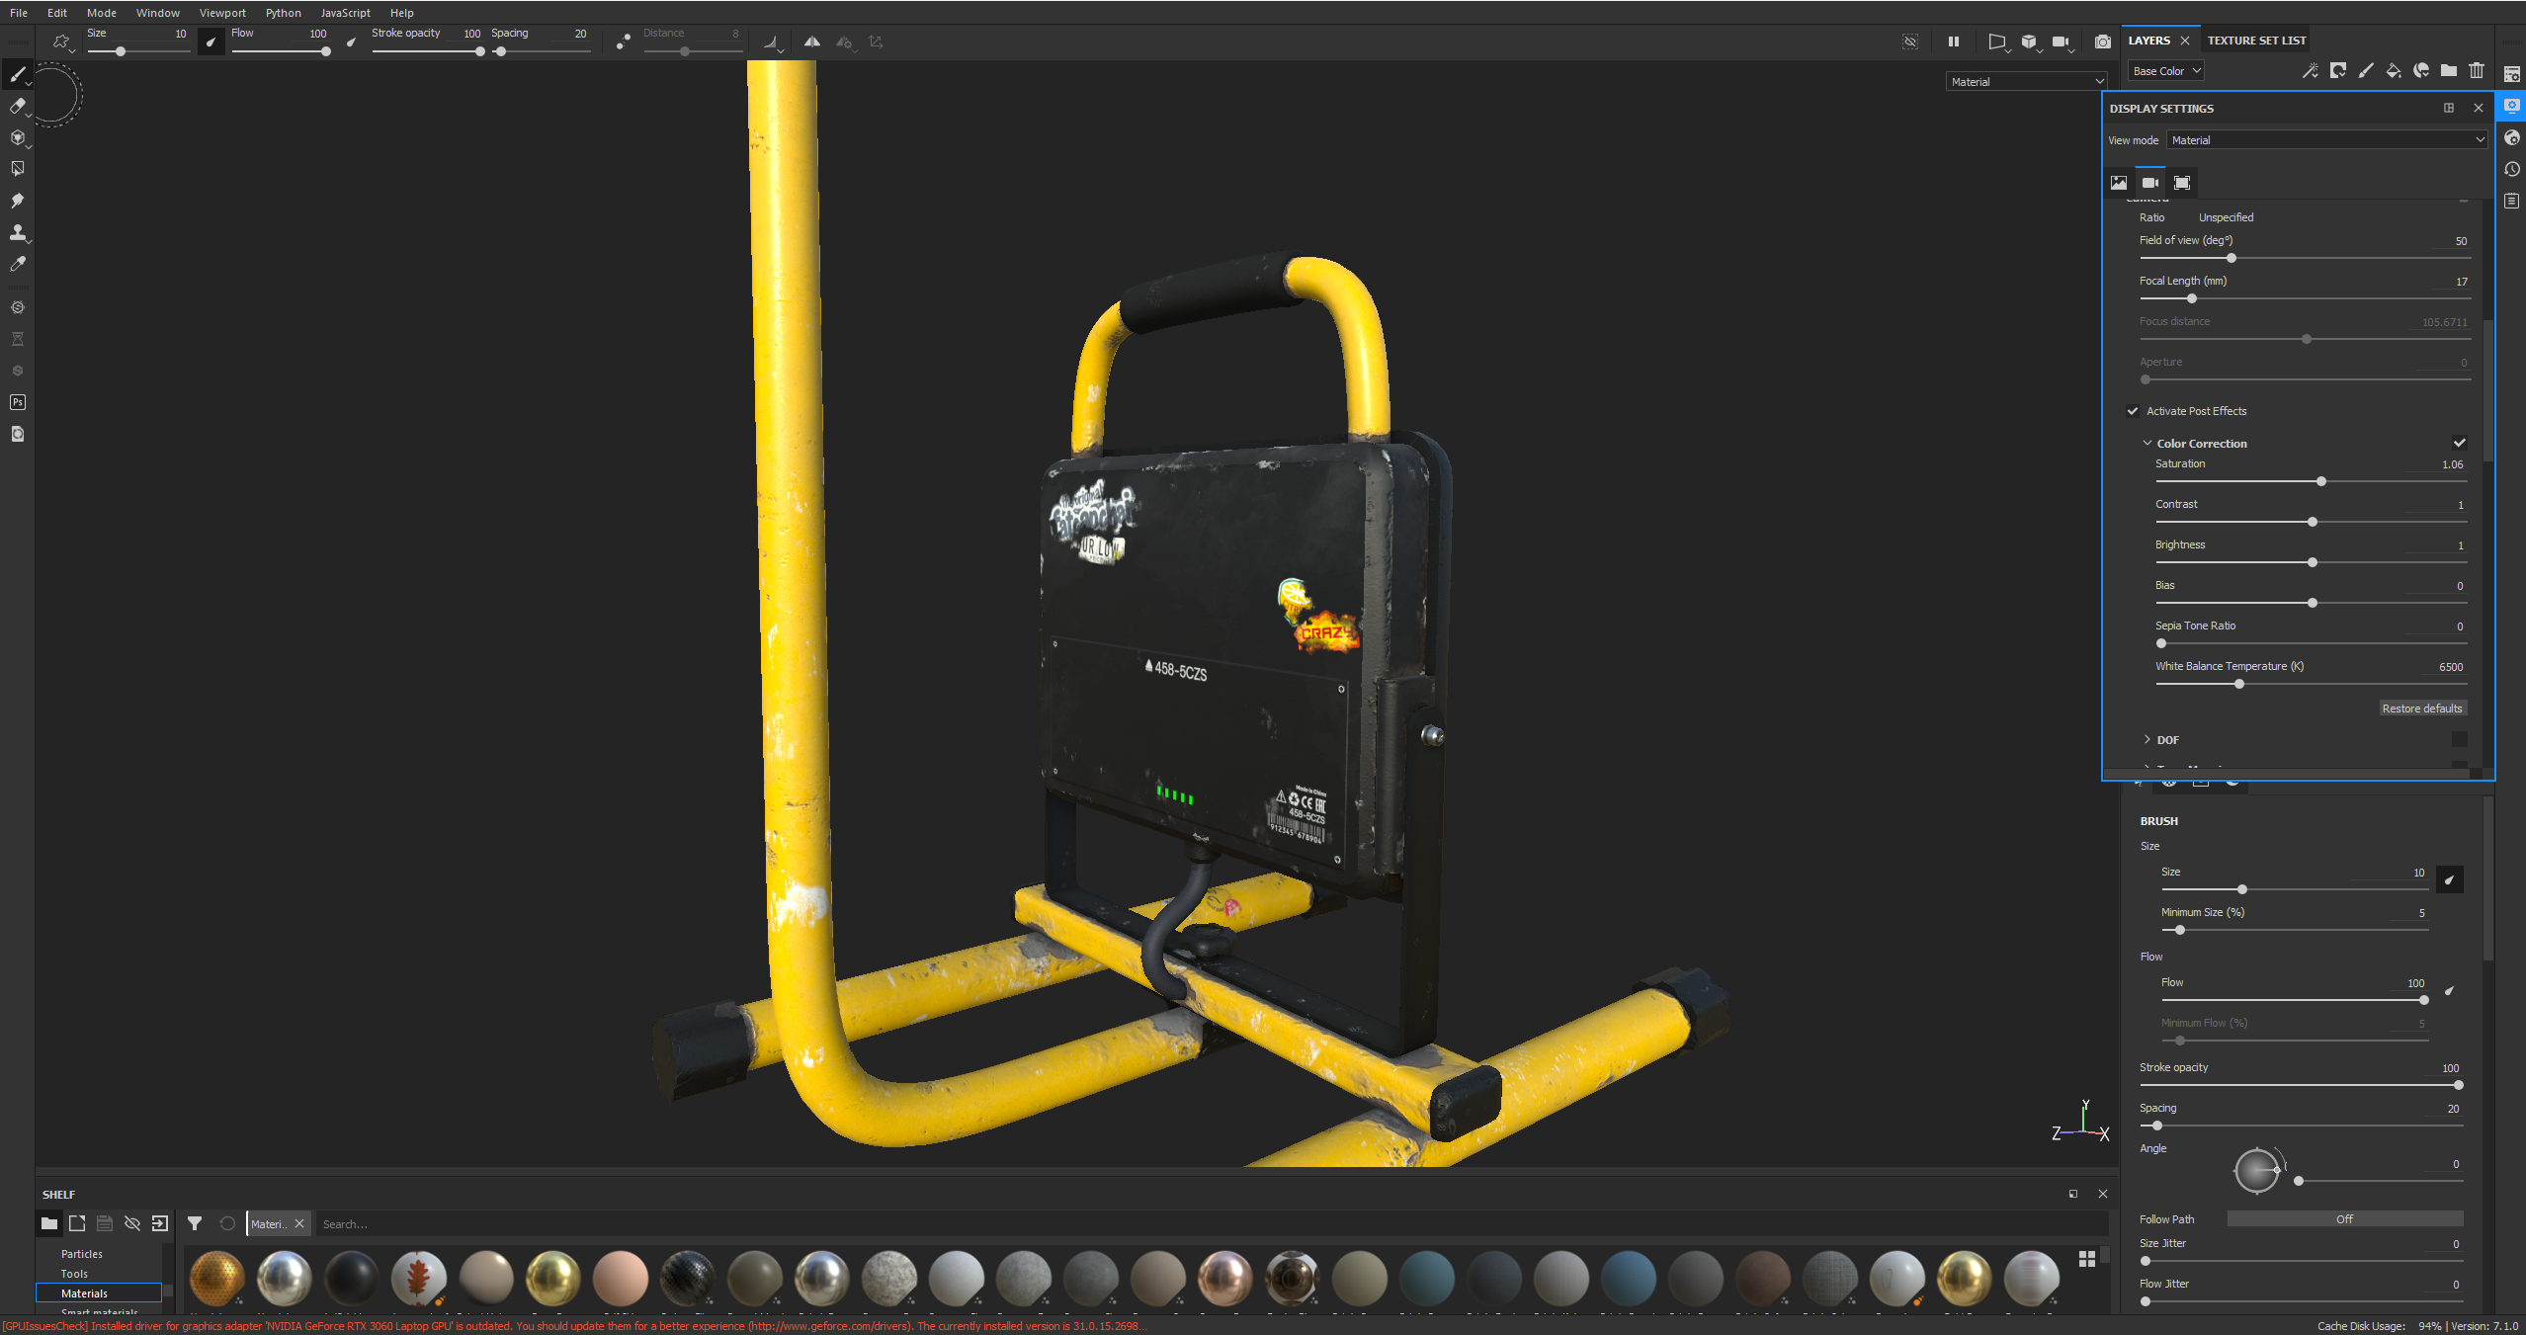Open the View mode Material dropdown
Image resolution: width=2526 pixels, height=1335 pixels.
[2326, 140]
